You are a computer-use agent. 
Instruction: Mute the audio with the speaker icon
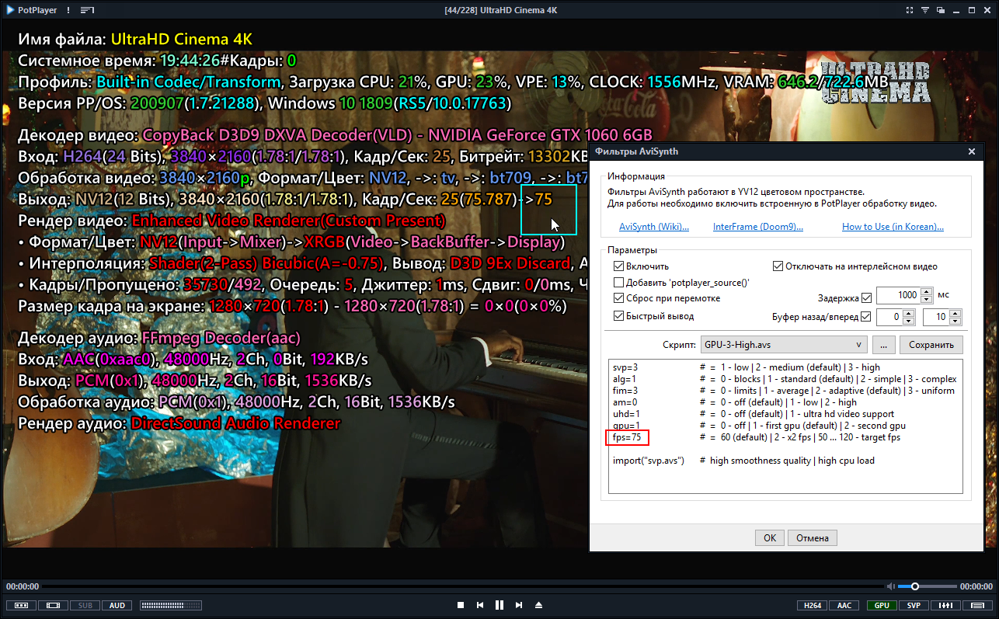[x=890, y=586]
